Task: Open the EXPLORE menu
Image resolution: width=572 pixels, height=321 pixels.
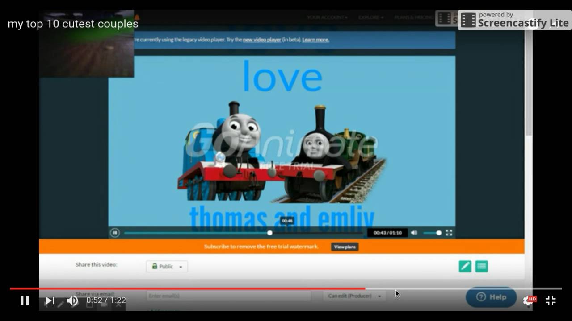Action: tap(370, 17)
